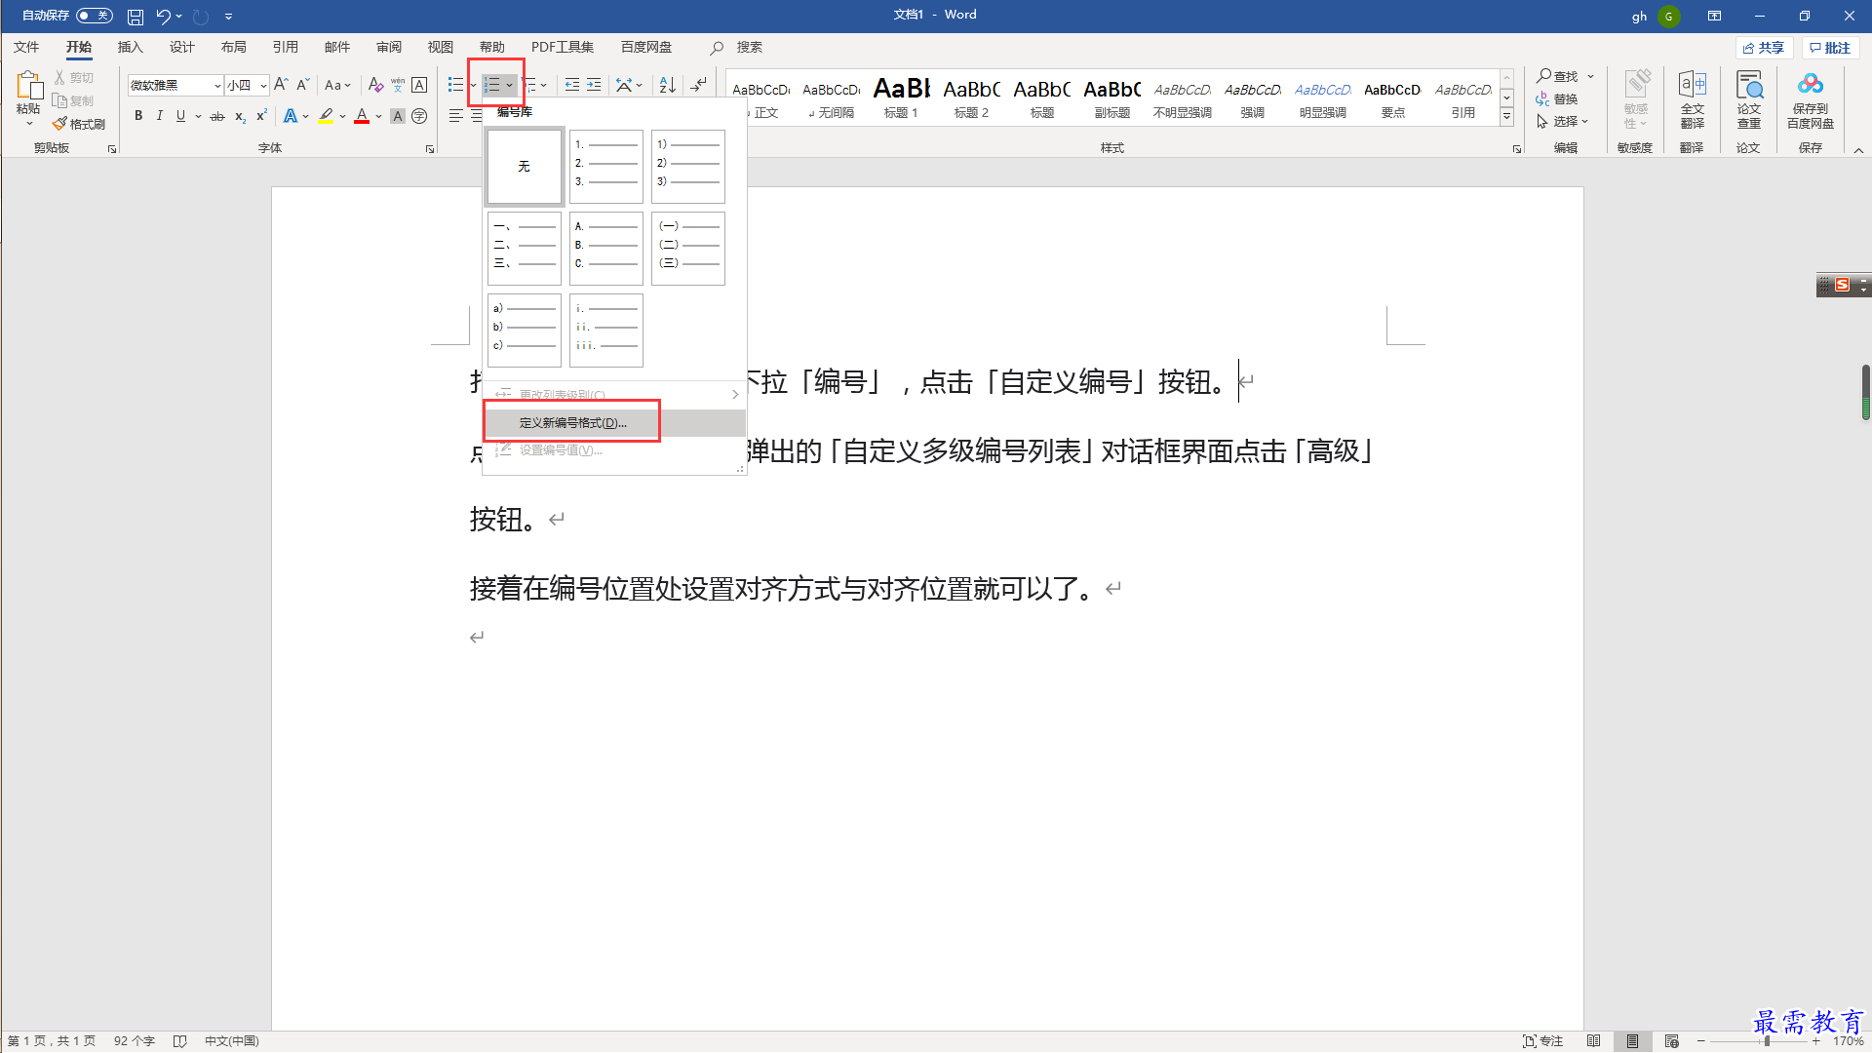Apply superscript formatting
The width and height of the screenshot is (1872, 1053).
click(x=261, y=115)
